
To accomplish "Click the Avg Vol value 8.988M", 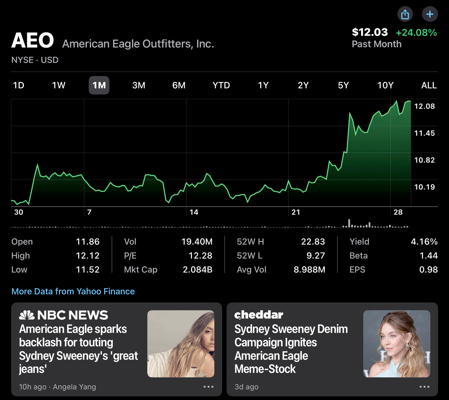I will click(309, 269).
